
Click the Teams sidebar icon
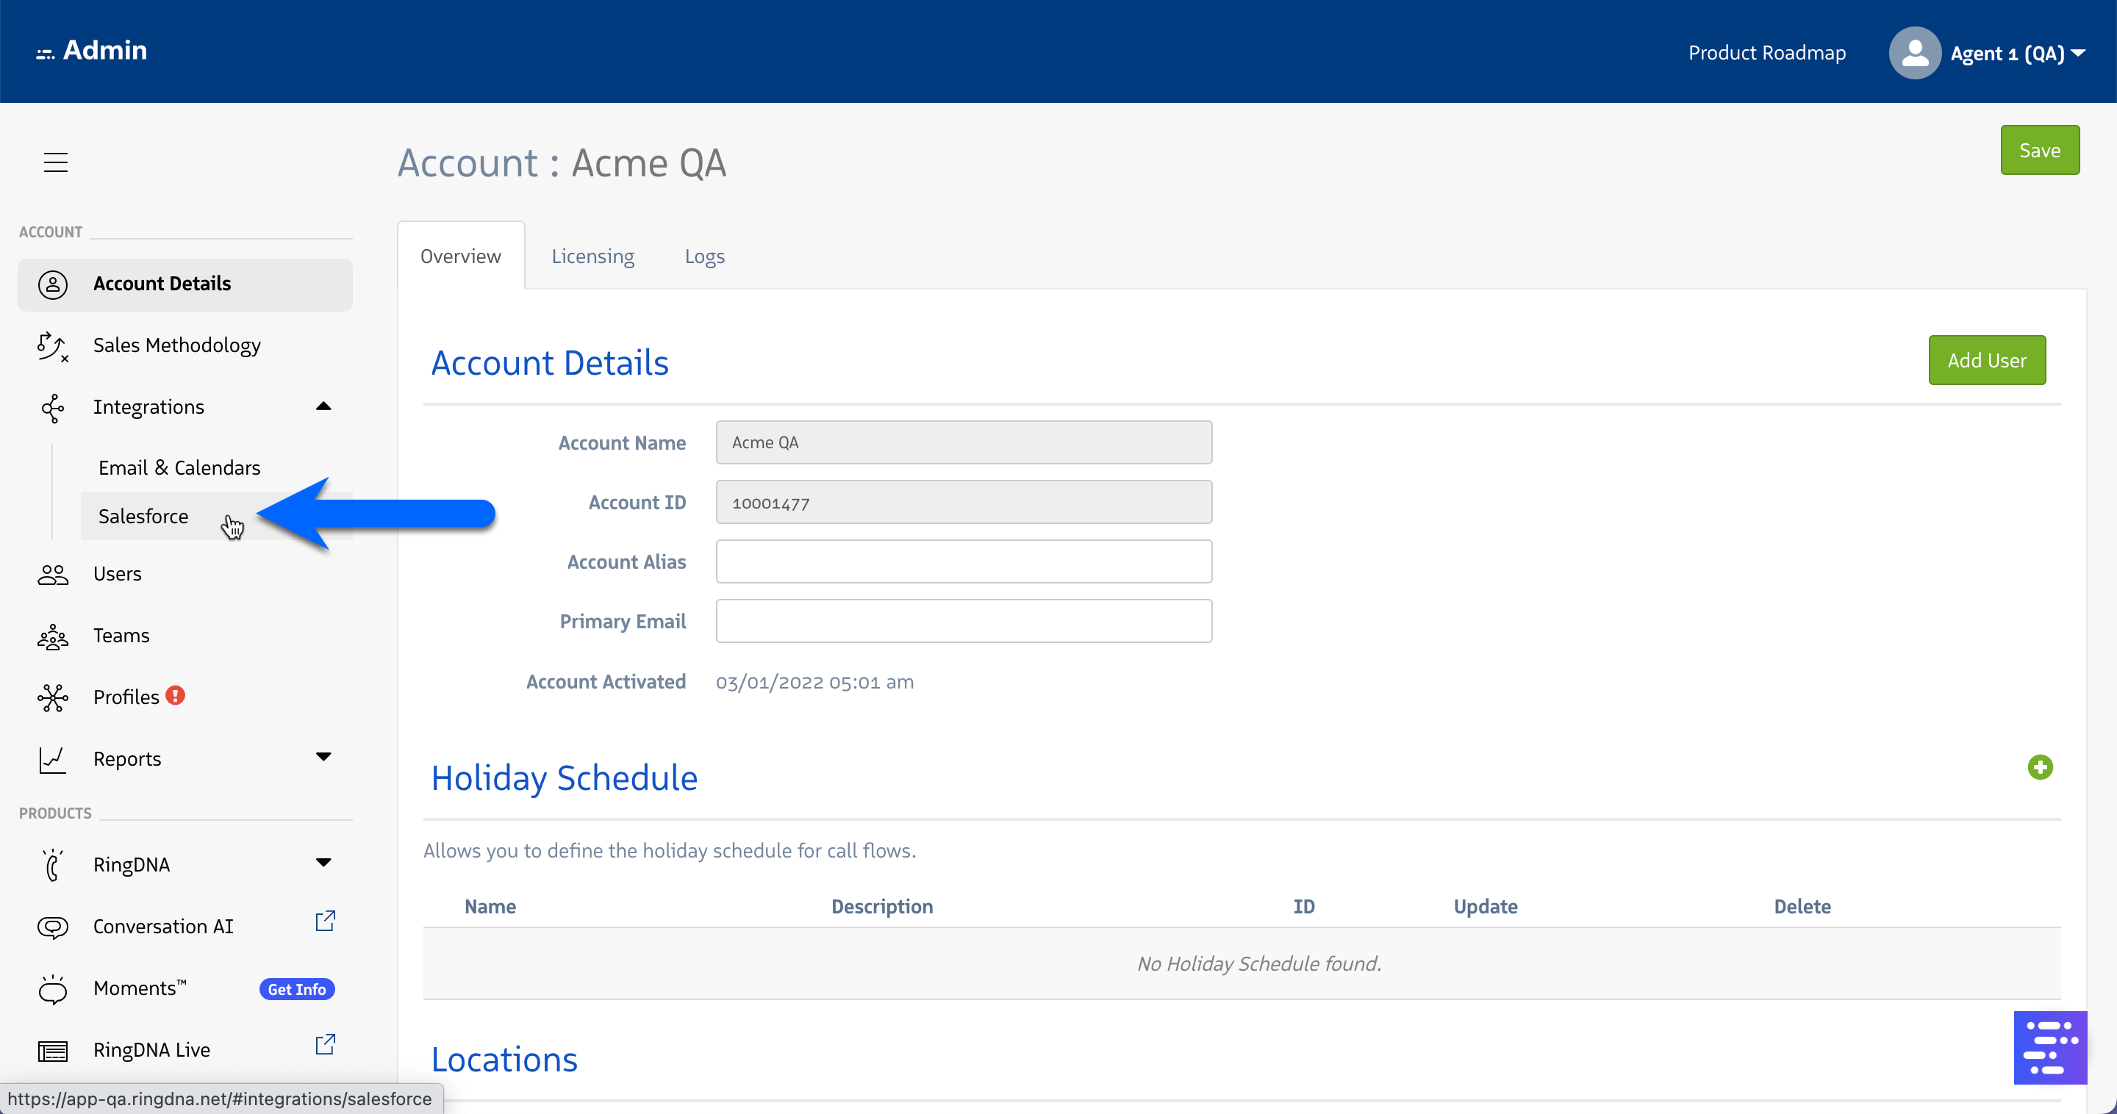pos(53,636)
